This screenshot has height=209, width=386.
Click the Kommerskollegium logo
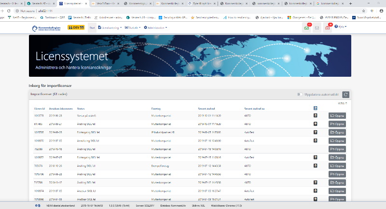[x=47, y=28]
